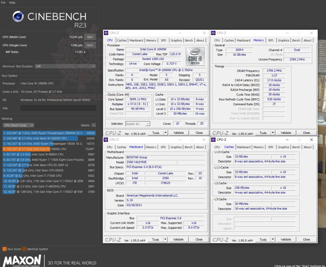Select the Xeon E5-2697 v2 ranking row

[x=49, y=165]
